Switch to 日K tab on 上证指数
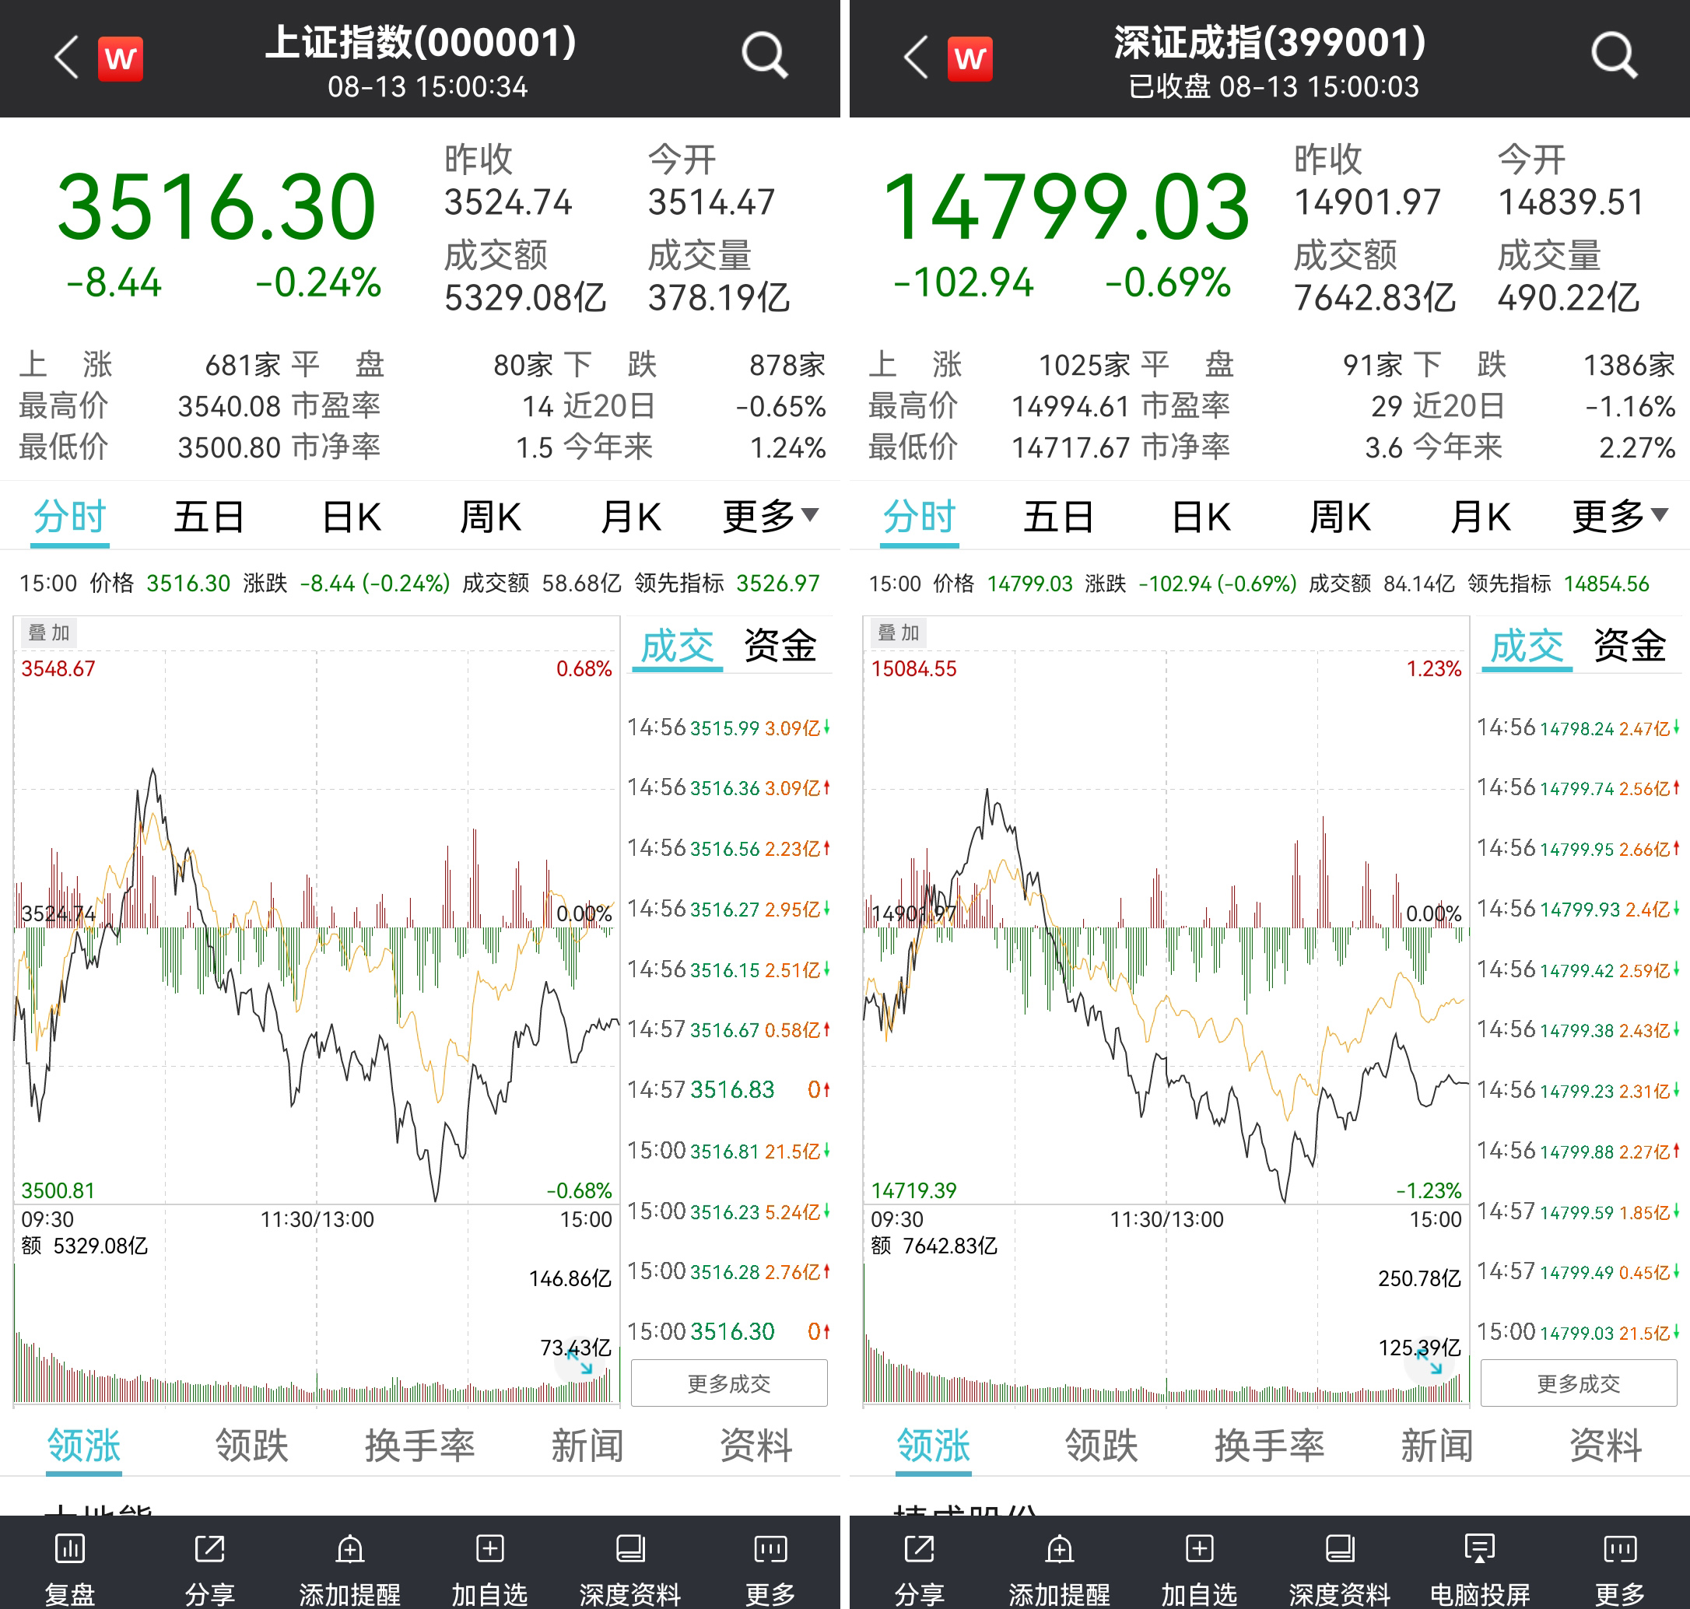This screenshot has width=1690, height=1609. (351, 517)
